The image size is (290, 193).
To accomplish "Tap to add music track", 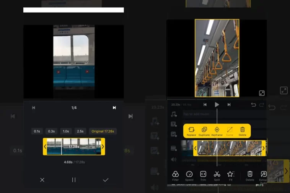I will click(x=196, y=114).
